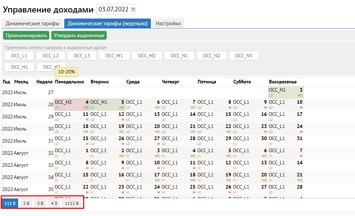The image size is (355, 216).
Task: Select the red OCC_H2 cell for July 4
Action: (71, 104)
